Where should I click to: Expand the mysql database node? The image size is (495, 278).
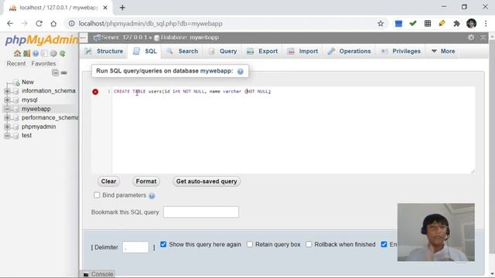pyautogui.click(x=7, y=100)
